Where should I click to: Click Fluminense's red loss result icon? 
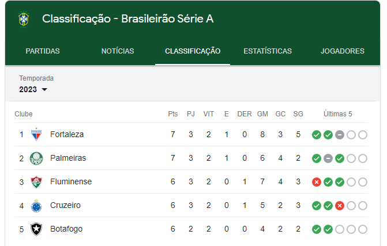(317, 182)
